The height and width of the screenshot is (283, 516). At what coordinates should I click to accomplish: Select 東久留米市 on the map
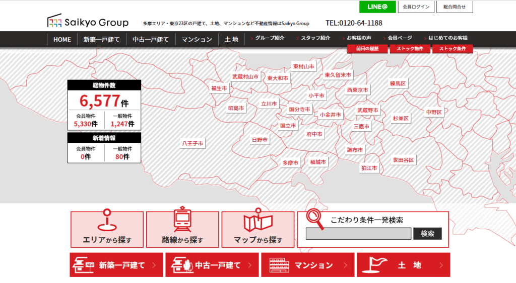coord(338,75)
